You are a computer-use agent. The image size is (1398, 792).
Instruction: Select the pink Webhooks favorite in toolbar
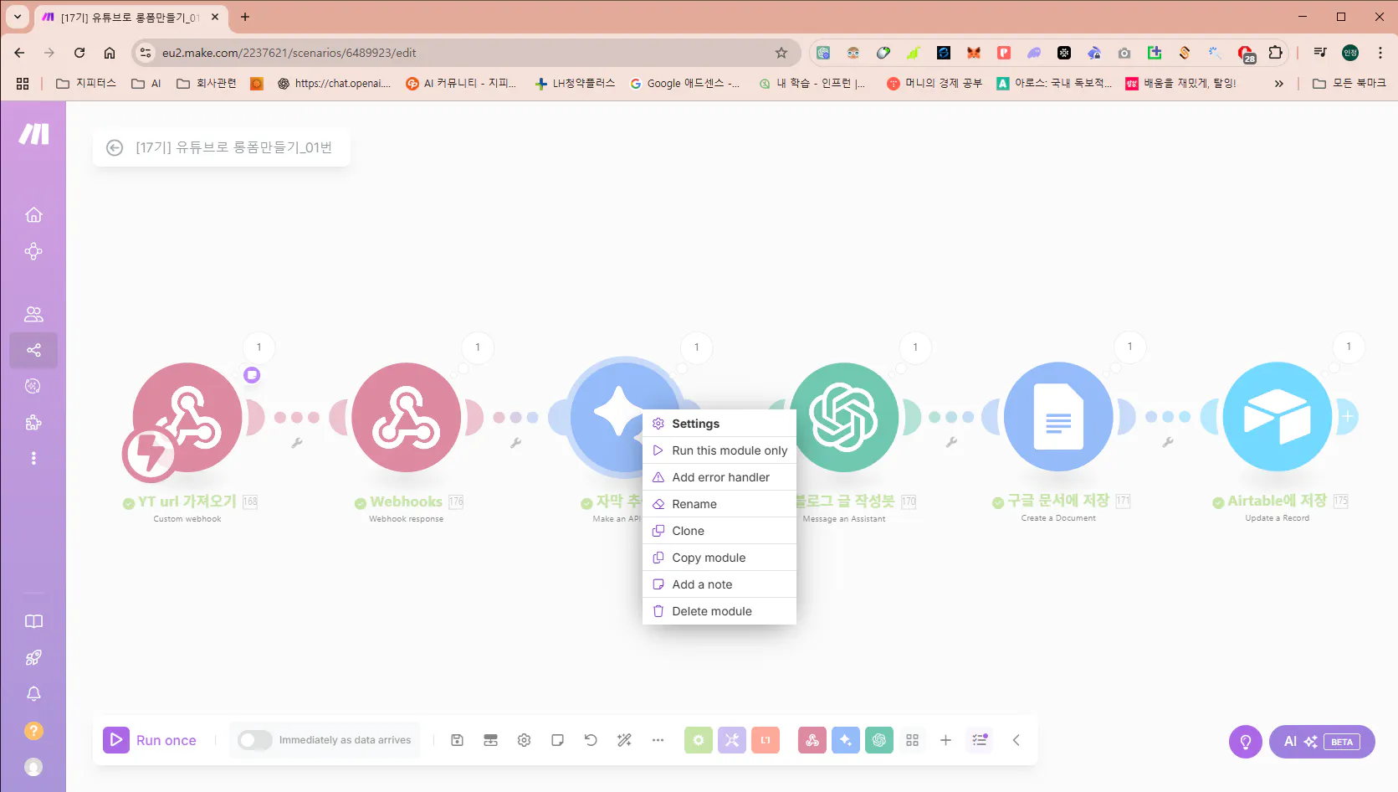812,740
